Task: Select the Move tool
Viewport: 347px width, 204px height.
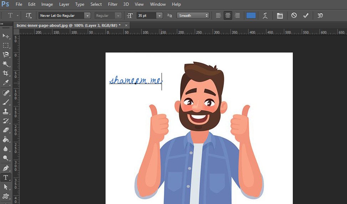Action: [x=6, y=36]
